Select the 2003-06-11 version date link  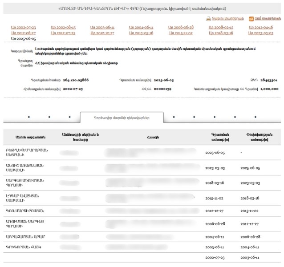(x=102, y=27)
